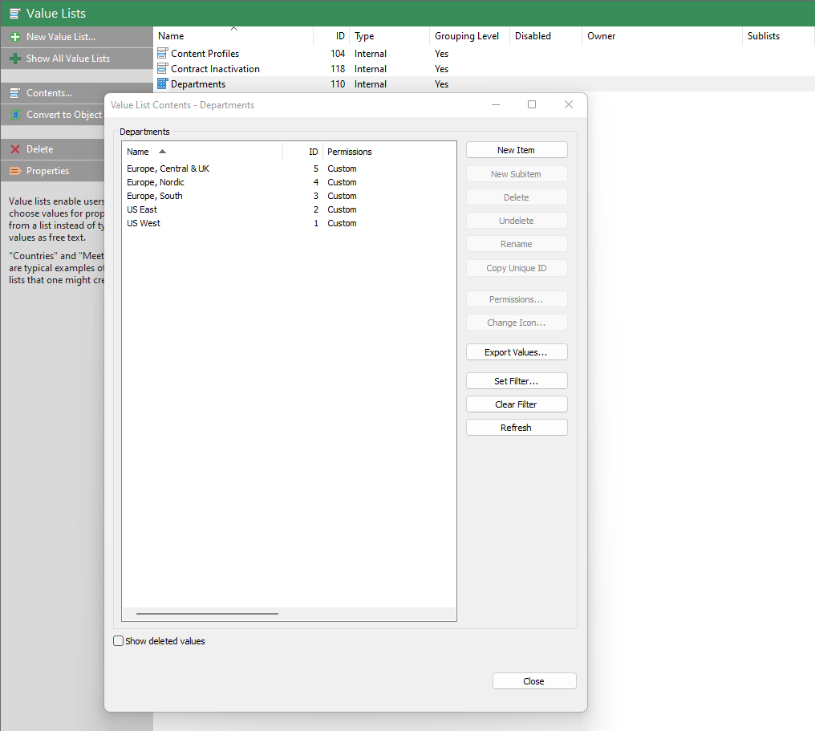Image resolution: width=815 pixels, height=731 pixels.
Task: Click the Value Lists header icon
Action: tap(13, 13)
